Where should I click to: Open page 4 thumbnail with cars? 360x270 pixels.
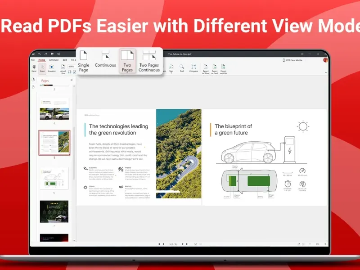(54, 109)
